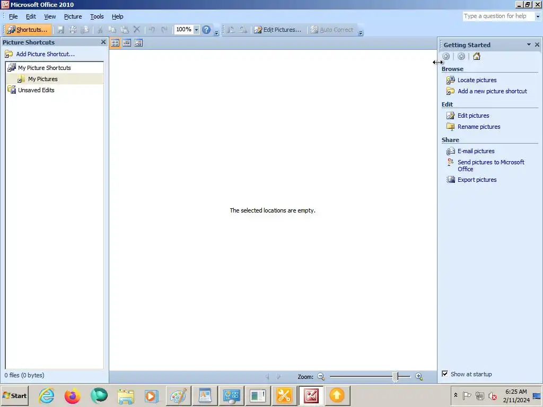Click the Type a question for help box
This screenshot has height=407, width=543.
[498, 16]
